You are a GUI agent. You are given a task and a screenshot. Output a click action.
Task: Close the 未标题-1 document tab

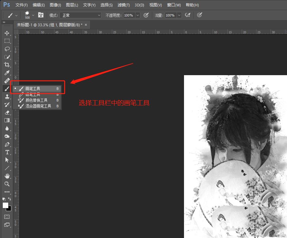pyautogui.click(x=86, y=25)
